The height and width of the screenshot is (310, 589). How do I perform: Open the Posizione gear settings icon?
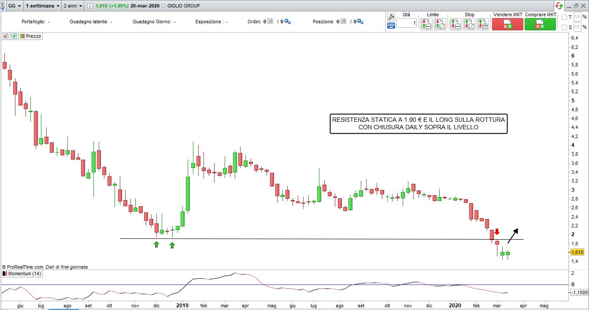click(359, 22)
